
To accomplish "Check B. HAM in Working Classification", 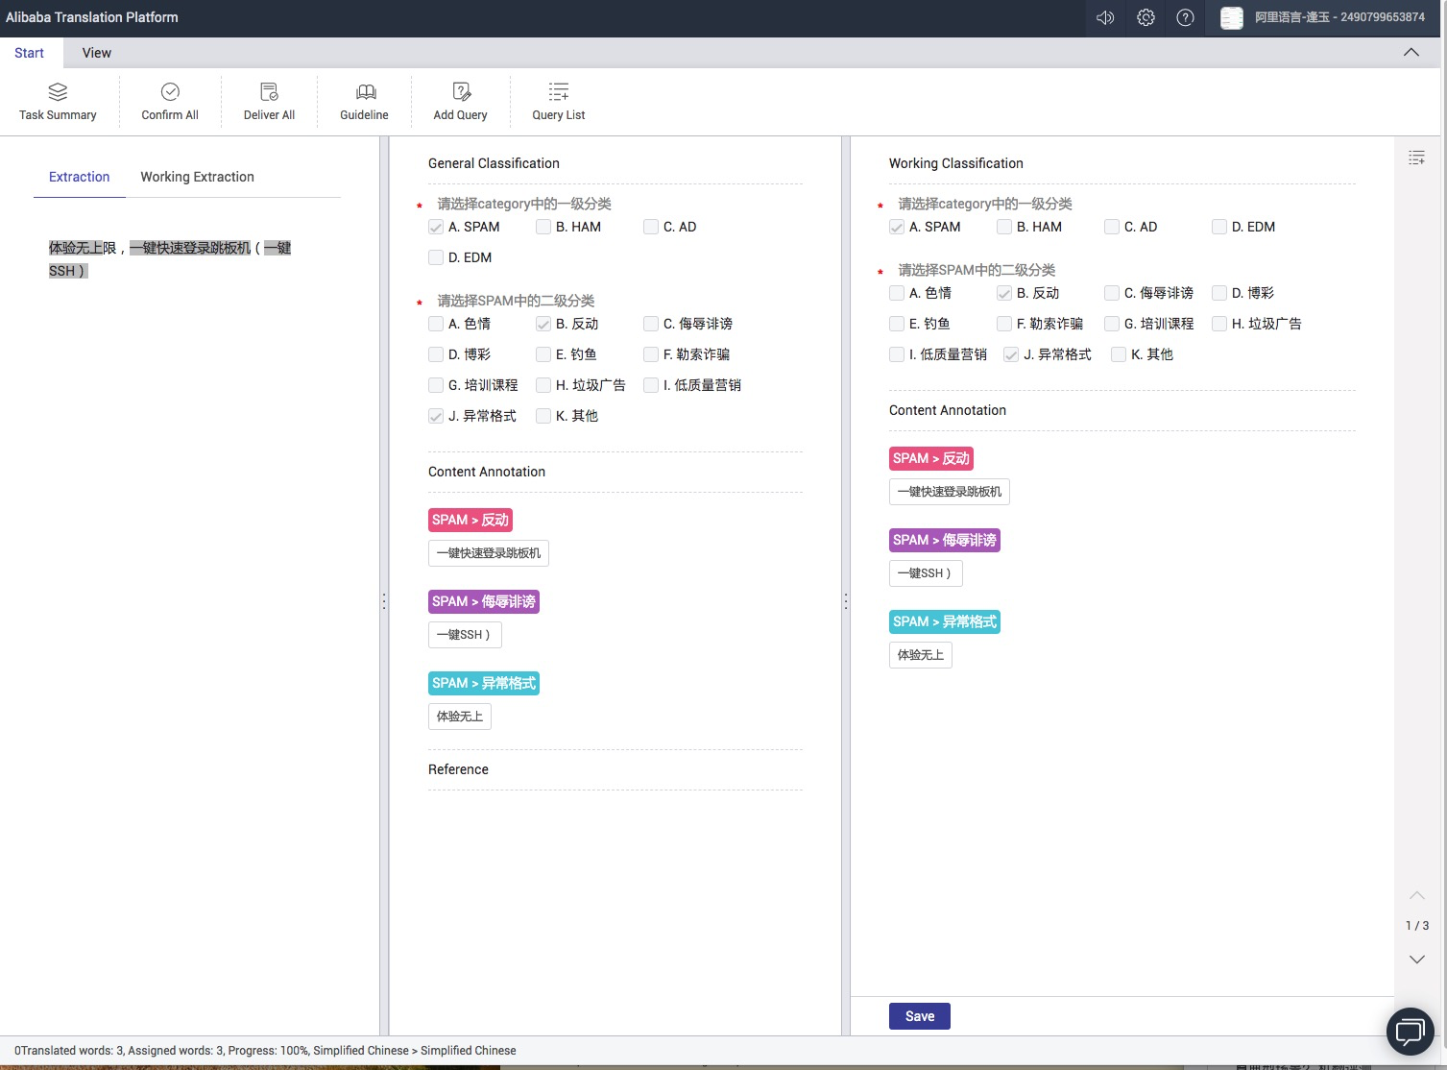I will tap(1004, 227).
